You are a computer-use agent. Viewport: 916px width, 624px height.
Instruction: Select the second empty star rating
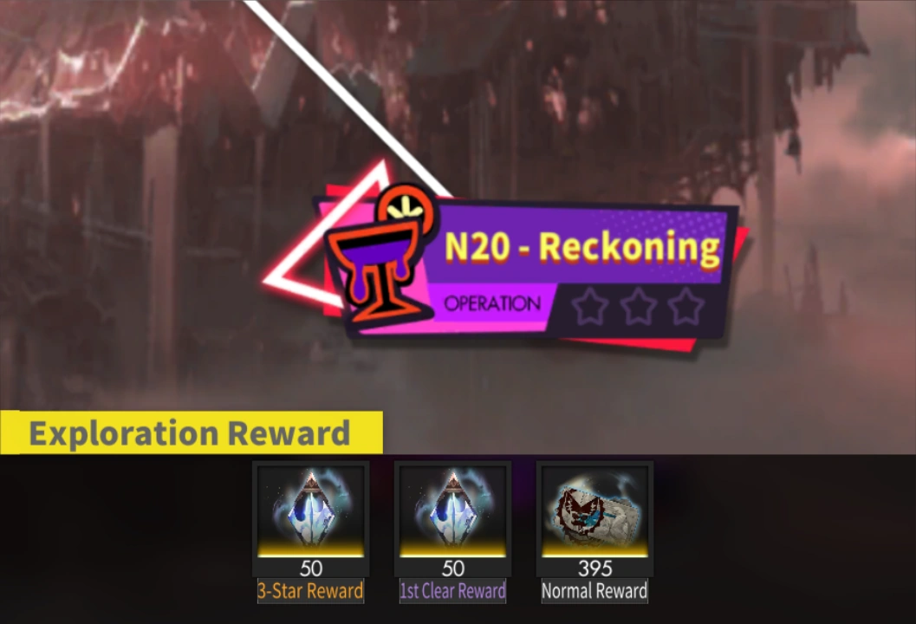click(637, 306)
